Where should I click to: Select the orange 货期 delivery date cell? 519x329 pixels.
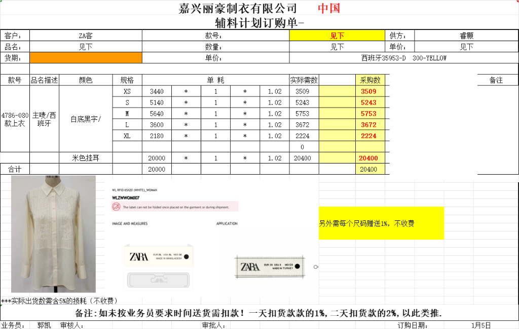[x=86, y=58]
